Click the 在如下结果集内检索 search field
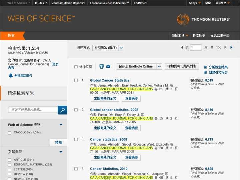 click(33, 110)
